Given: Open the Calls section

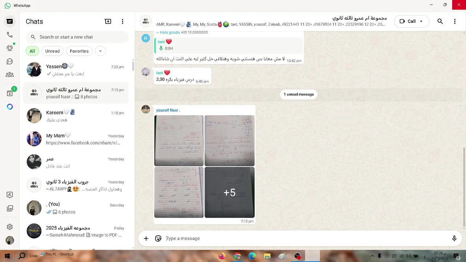Looking at the screenshot, I should tap(10, 35).
